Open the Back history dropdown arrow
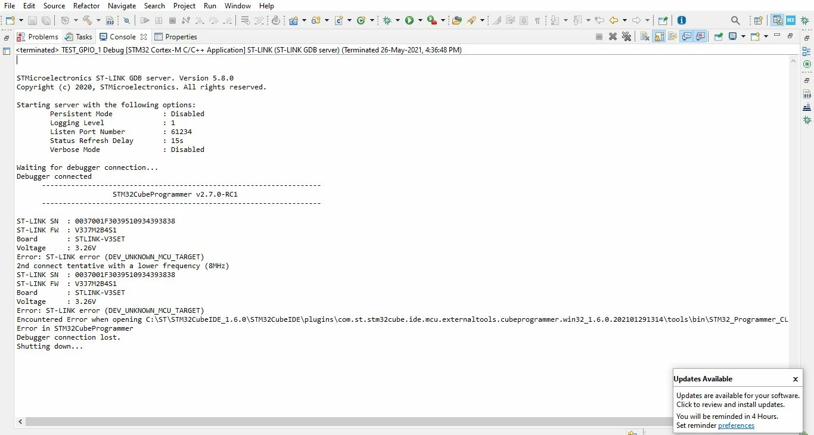This screenshot has width=814, height=435. [625, 20]
